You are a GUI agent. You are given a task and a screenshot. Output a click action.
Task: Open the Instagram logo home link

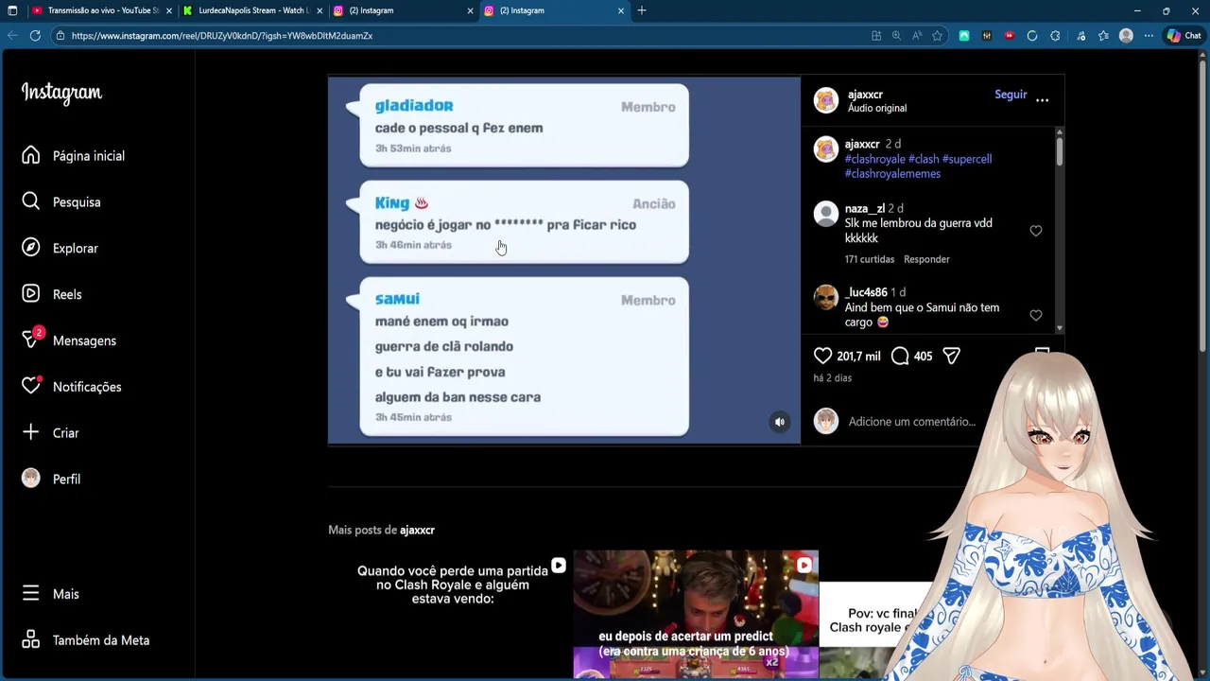[61, 93]
